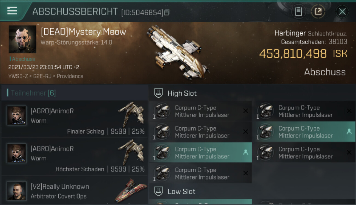
Task: Open the hamburger menu at top left
Action: (x=12, y=11)
